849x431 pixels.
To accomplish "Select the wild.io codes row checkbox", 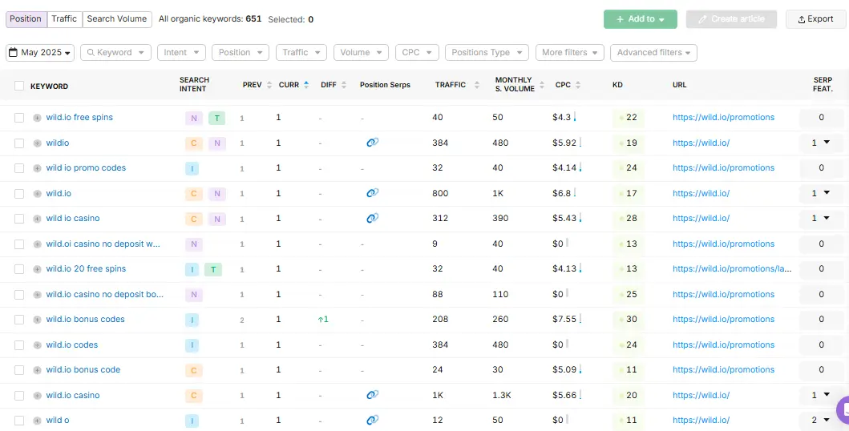I will [19, 345].
